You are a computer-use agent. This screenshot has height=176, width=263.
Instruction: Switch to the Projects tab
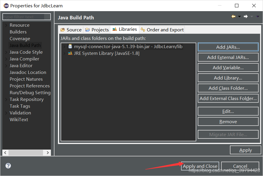pyautogui.click(x=97, y=30)
